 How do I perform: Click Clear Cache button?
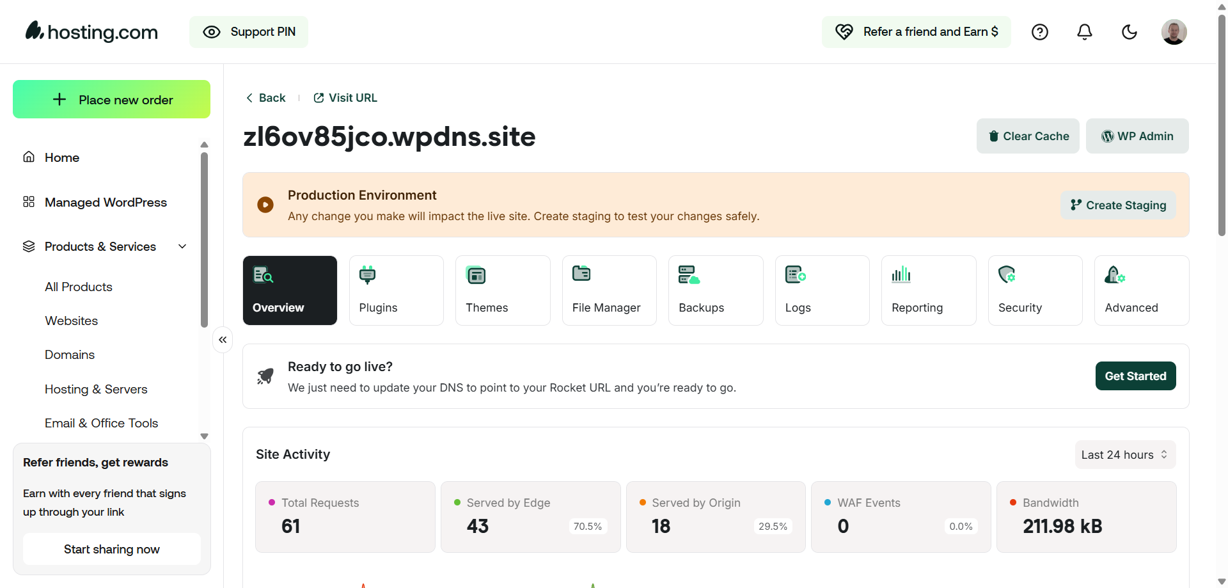pos(1028,136)
